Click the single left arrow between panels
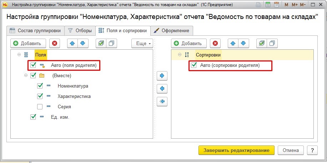 162,89
